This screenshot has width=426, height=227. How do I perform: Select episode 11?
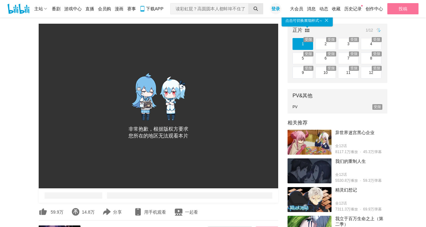click(348, 73)
